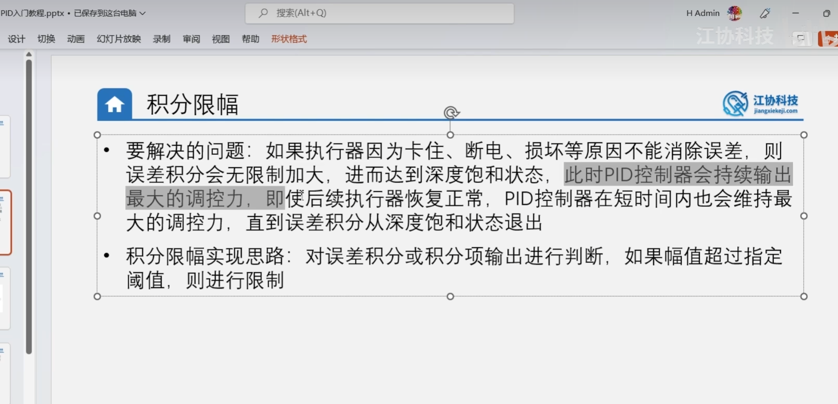
Task: Restore down the PowerPoint window
Action: point(826,13)
